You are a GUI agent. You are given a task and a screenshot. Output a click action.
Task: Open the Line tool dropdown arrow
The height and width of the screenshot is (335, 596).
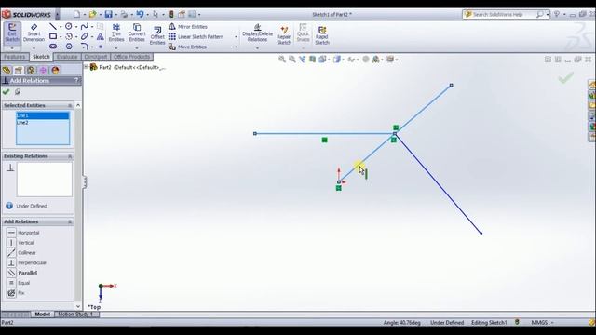tap(61, 27)
